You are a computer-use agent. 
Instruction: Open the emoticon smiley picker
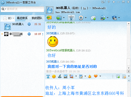(54, 76)
